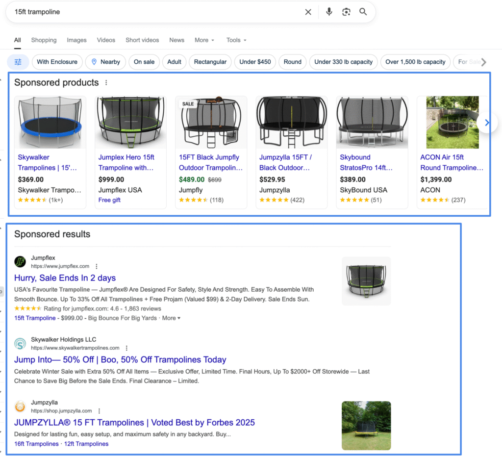The image size is (502, 457).
Task: Expand More sitelinks under Jumpflex ad
Action: [x=171, y=318]
